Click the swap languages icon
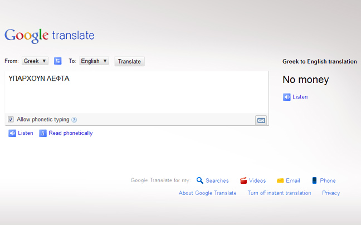Viewport: 361px width, 225px height. [57, 61]
